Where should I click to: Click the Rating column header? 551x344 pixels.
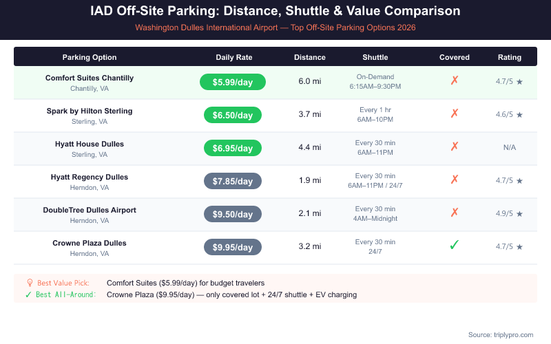coord(510,57)
